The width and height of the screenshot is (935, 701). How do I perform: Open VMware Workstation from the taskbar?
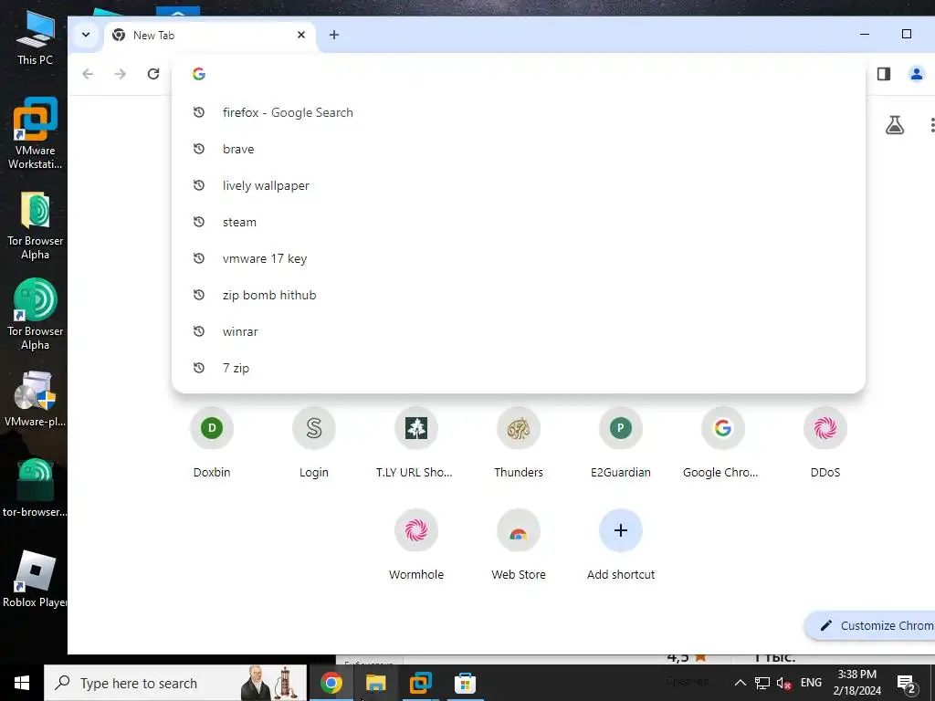click(x=420, y=683)
